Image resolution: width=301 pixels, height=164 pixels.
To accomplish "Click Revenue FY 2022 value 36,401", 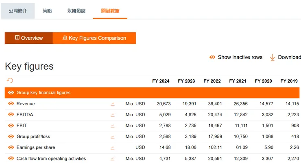I will tap(215, 104).
